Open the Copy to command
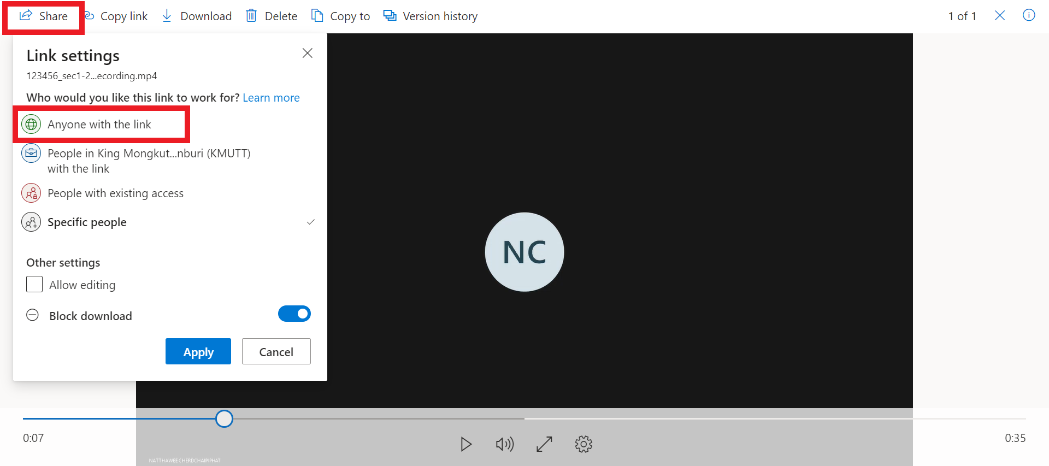 point(341,16)
